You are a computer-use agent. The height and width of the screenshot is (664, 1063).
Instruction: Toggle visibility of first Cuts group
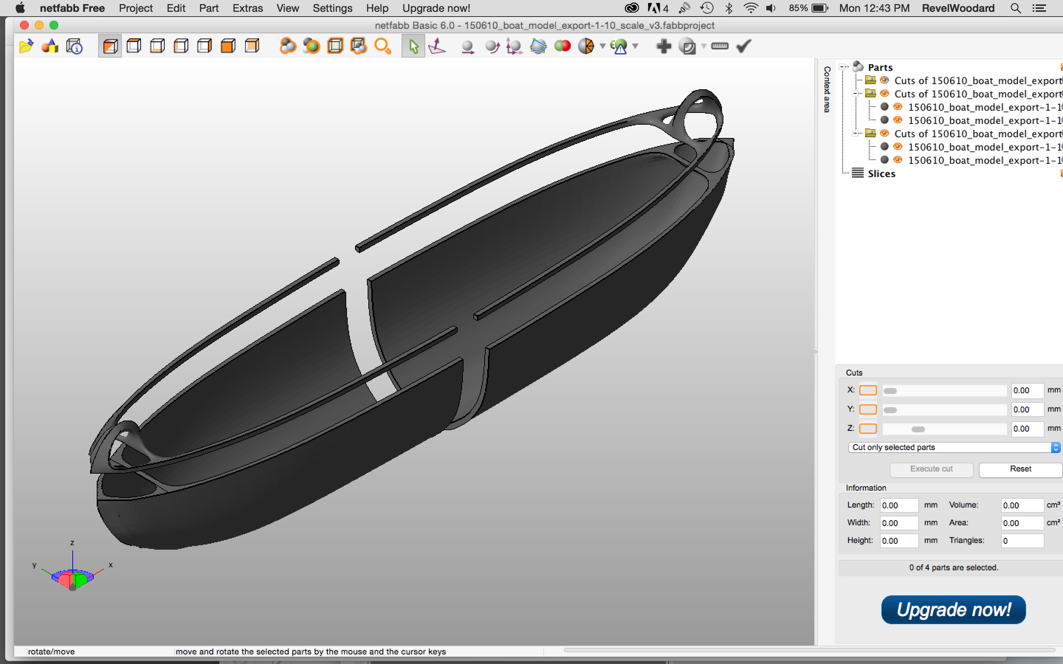pos(885,80)
